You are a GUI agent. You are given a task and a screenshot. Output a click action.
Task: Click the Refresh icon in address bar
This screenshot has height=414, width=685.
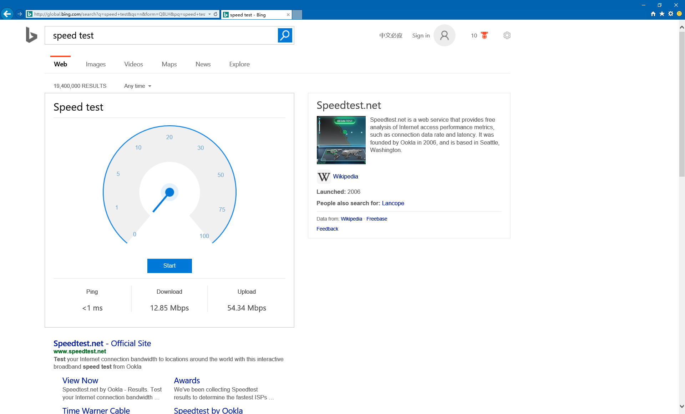[215, 14]
